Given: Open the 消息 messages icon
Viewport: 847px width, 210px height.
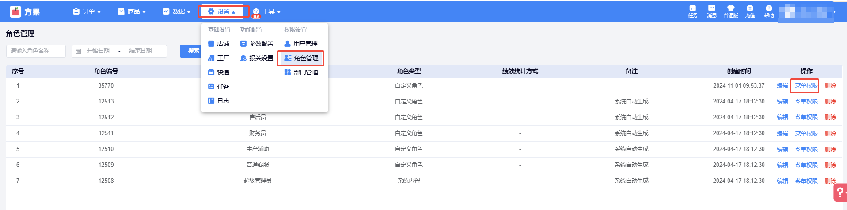Looking at the screenshot, I should (x=711, y=11).
